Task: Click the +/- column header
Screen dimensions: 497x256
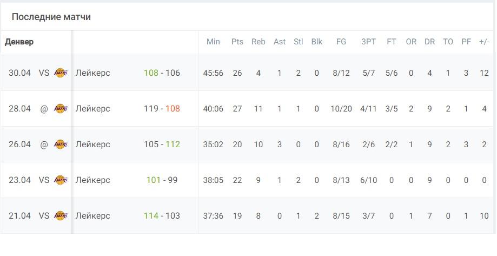Action: click(485, 42)
